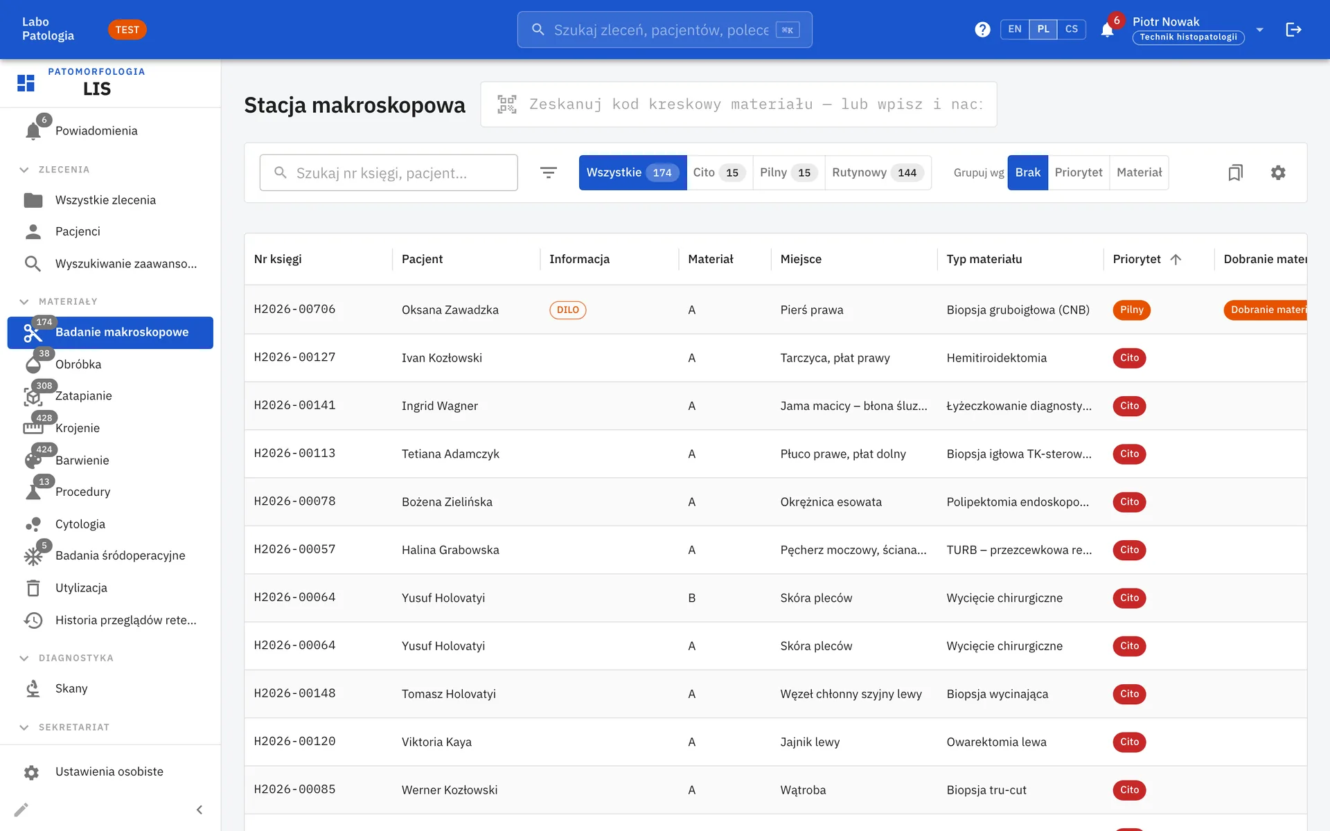Open Wszystkie zlecenia
Viewport: 1330px width, 831px height.
[110, 200]
